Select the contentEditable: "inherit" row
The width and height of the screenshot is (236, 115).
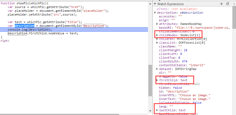coord(182,65)
